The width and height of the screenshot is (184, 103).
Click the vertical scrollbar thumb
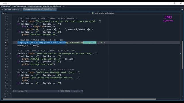coord(182,55)
